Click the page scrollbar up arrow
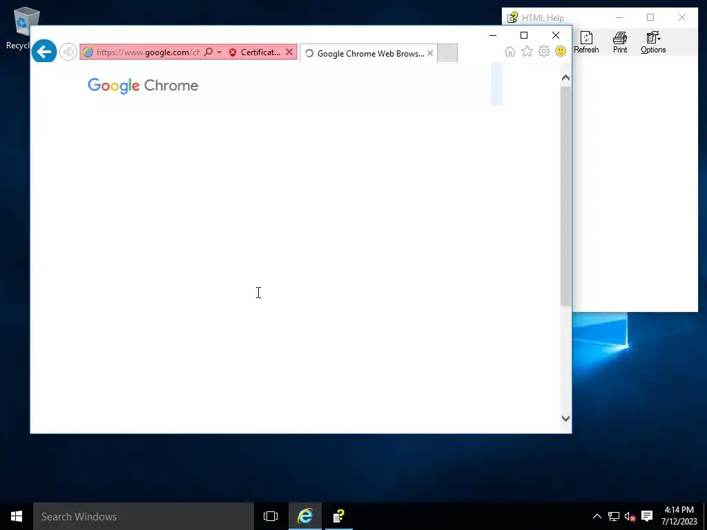 click(566, 78)
